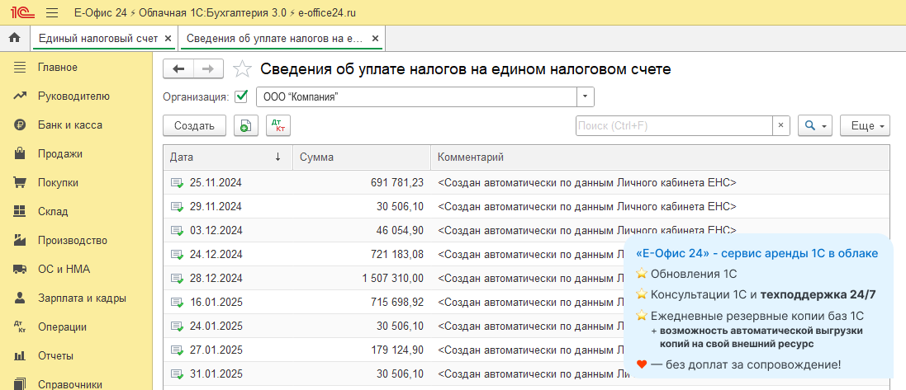Switch to Единый налоговый счет tab
The image size is (906, 390).
[x=97, y=39]
